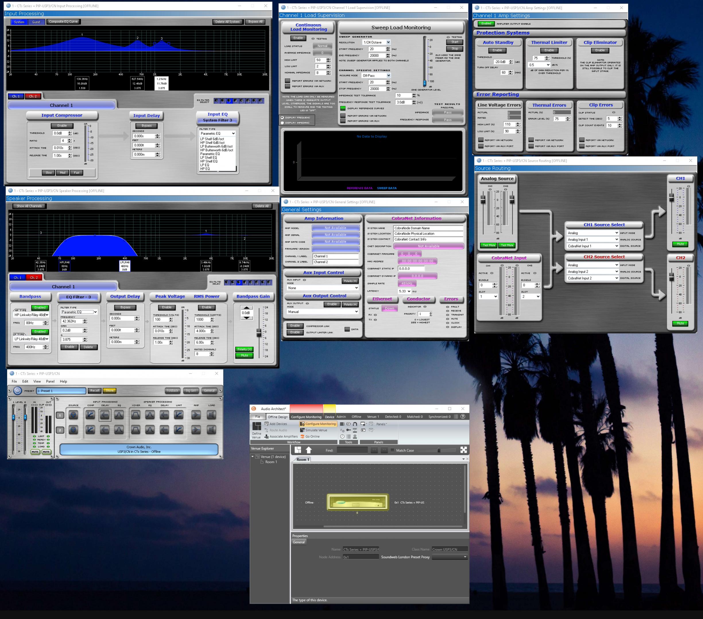
Task: Select Display Impedance radio button
Action: (x=282, y=123)
